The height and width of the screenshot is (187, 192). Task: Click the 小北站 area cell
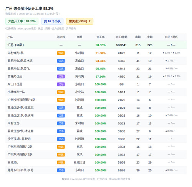point(79,92)
